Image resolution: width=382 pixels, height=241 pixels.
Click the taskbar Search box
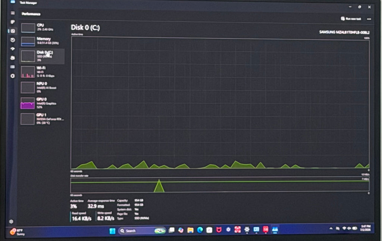(x=142, y=231)
